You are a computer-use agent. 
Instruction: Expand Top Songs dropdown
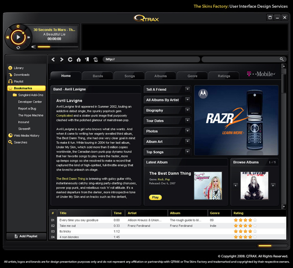pyautogui.click(x=188, y=152)
